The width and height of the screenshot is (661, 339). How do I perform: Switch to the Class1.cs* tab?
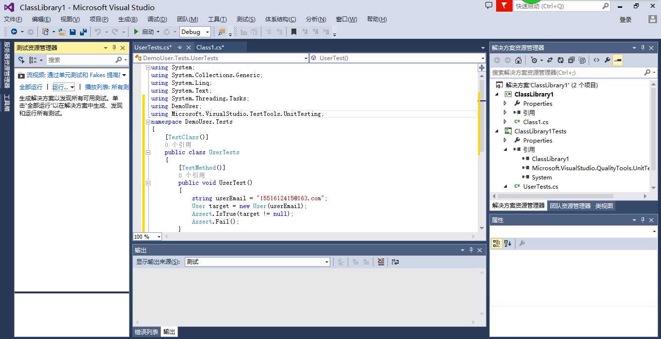(210, 48)
